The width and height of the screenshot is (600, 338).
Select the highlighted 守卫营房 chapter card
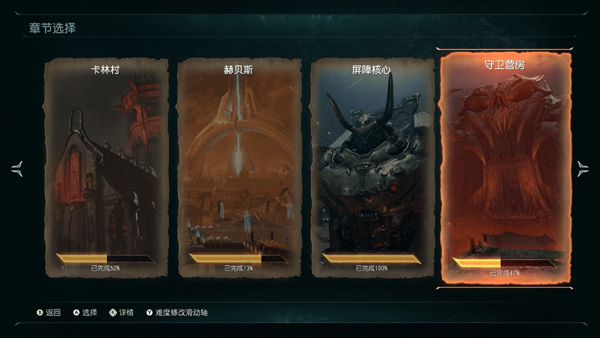[x=505, y=168]
